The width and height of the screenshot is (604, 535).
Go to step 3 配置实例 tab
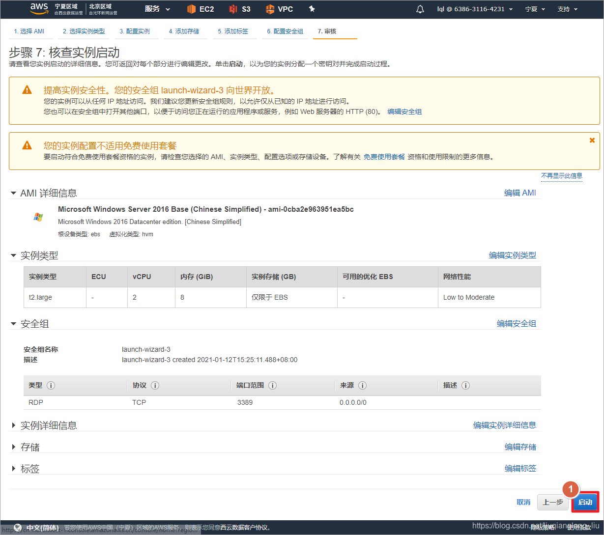(135, 31)
